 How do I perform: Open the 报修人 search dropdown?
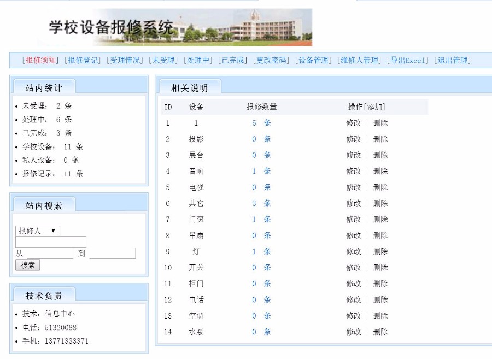(37, 230)
